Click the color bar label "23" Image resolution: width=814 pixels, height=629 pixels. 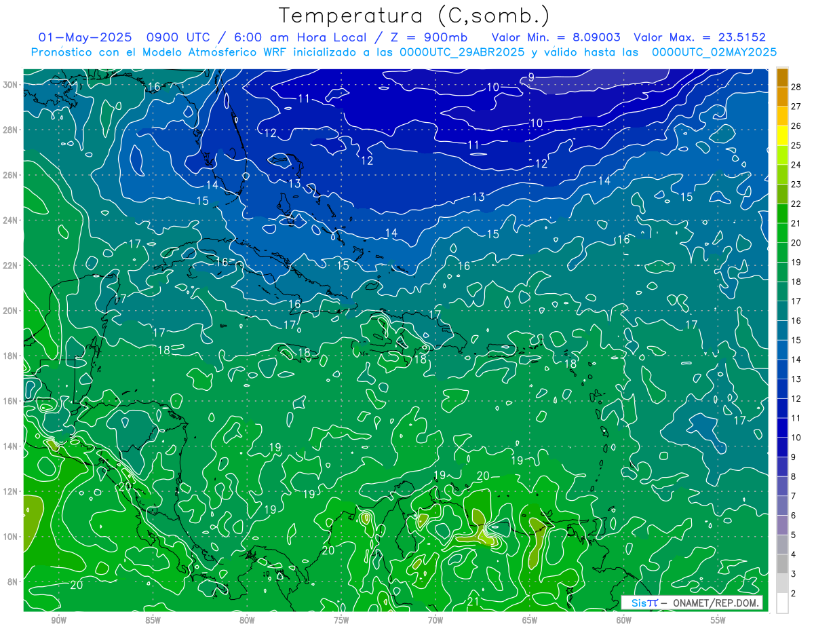tap(796, 185)
